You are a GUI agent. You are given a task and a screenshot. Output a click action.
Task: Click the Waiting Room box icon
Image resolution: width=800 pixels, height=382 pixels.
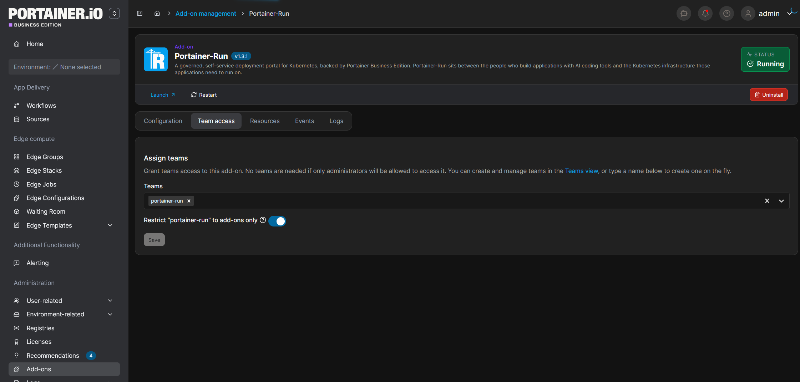16,212
